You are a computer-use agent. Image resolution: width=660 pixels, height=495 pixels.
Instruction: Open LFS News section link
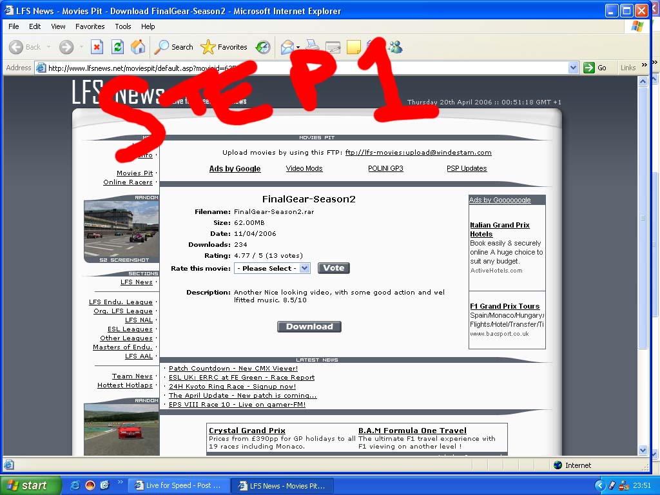(137, 282)
